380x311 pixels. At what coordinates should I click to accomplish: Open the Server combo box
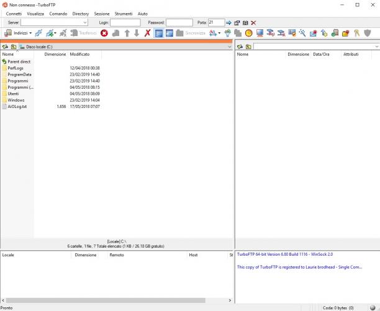click(x=54, y=22)
